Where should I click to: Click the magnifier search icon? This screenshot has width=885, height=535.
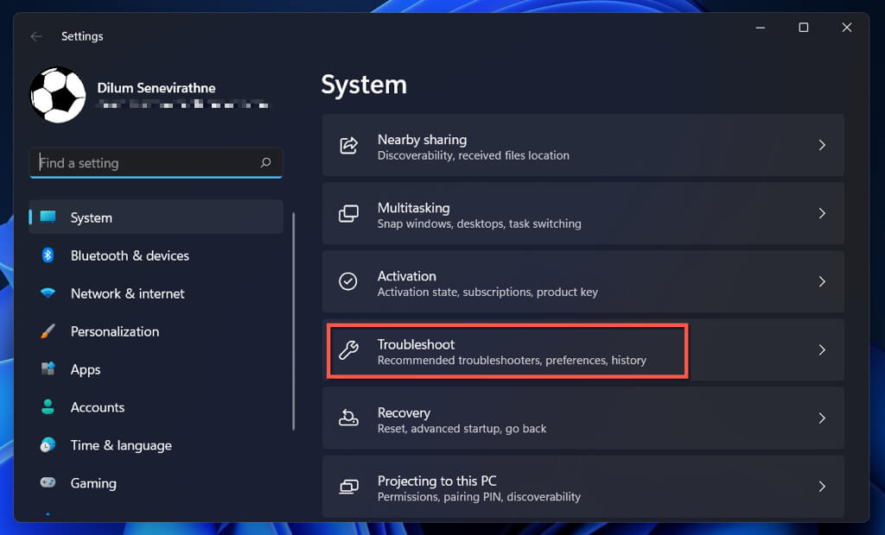(x=266, y=162)
